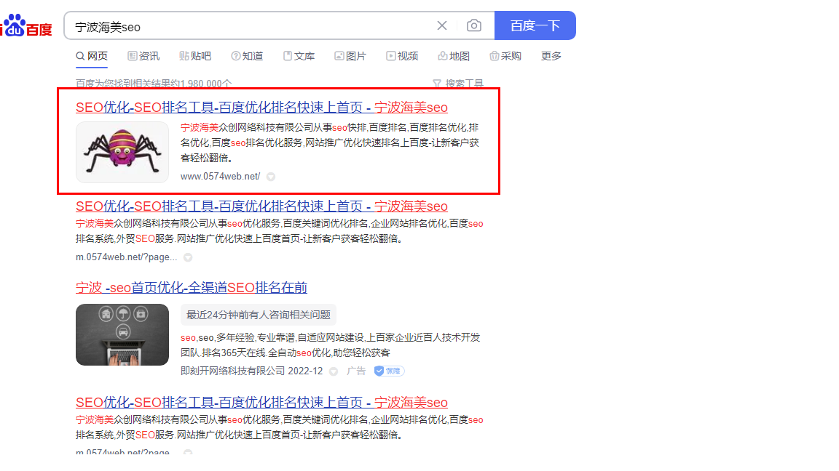Viewport: 839px width, 471px height.
Task: Expand the arrow next to m.0574web.net
Action: coord(188,257)
